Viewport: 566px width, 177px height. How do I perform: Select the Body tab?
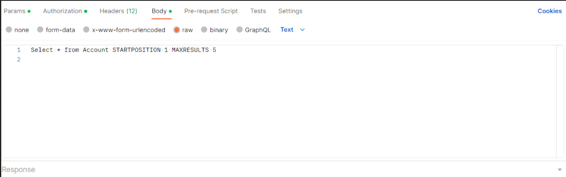pyautogui.click(x=159, y=11)
